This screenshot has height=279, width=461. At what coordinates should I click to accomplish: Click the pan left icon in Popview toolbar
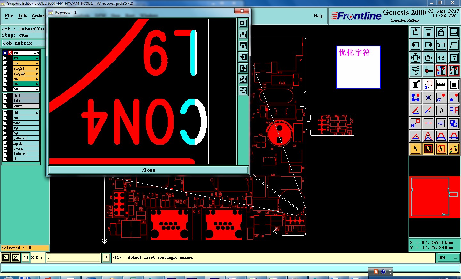[x=243, y=57]
